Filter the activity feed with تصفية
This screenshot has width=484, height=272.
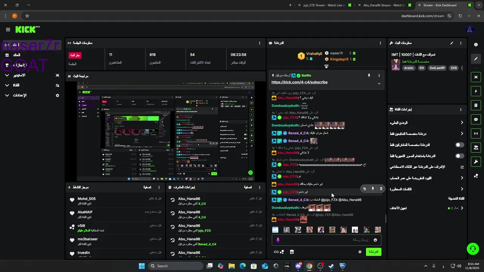pos(147,187)
